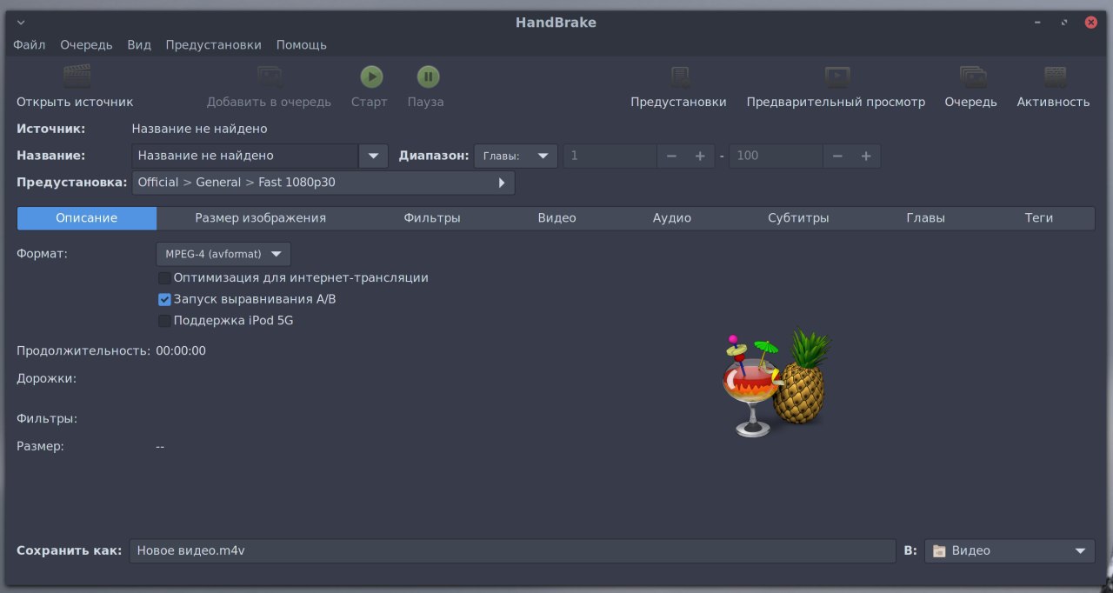Open the window menu arrow in the title bar
The image size is (1113, 593).
pyautogui.click(x=21, y=23)
